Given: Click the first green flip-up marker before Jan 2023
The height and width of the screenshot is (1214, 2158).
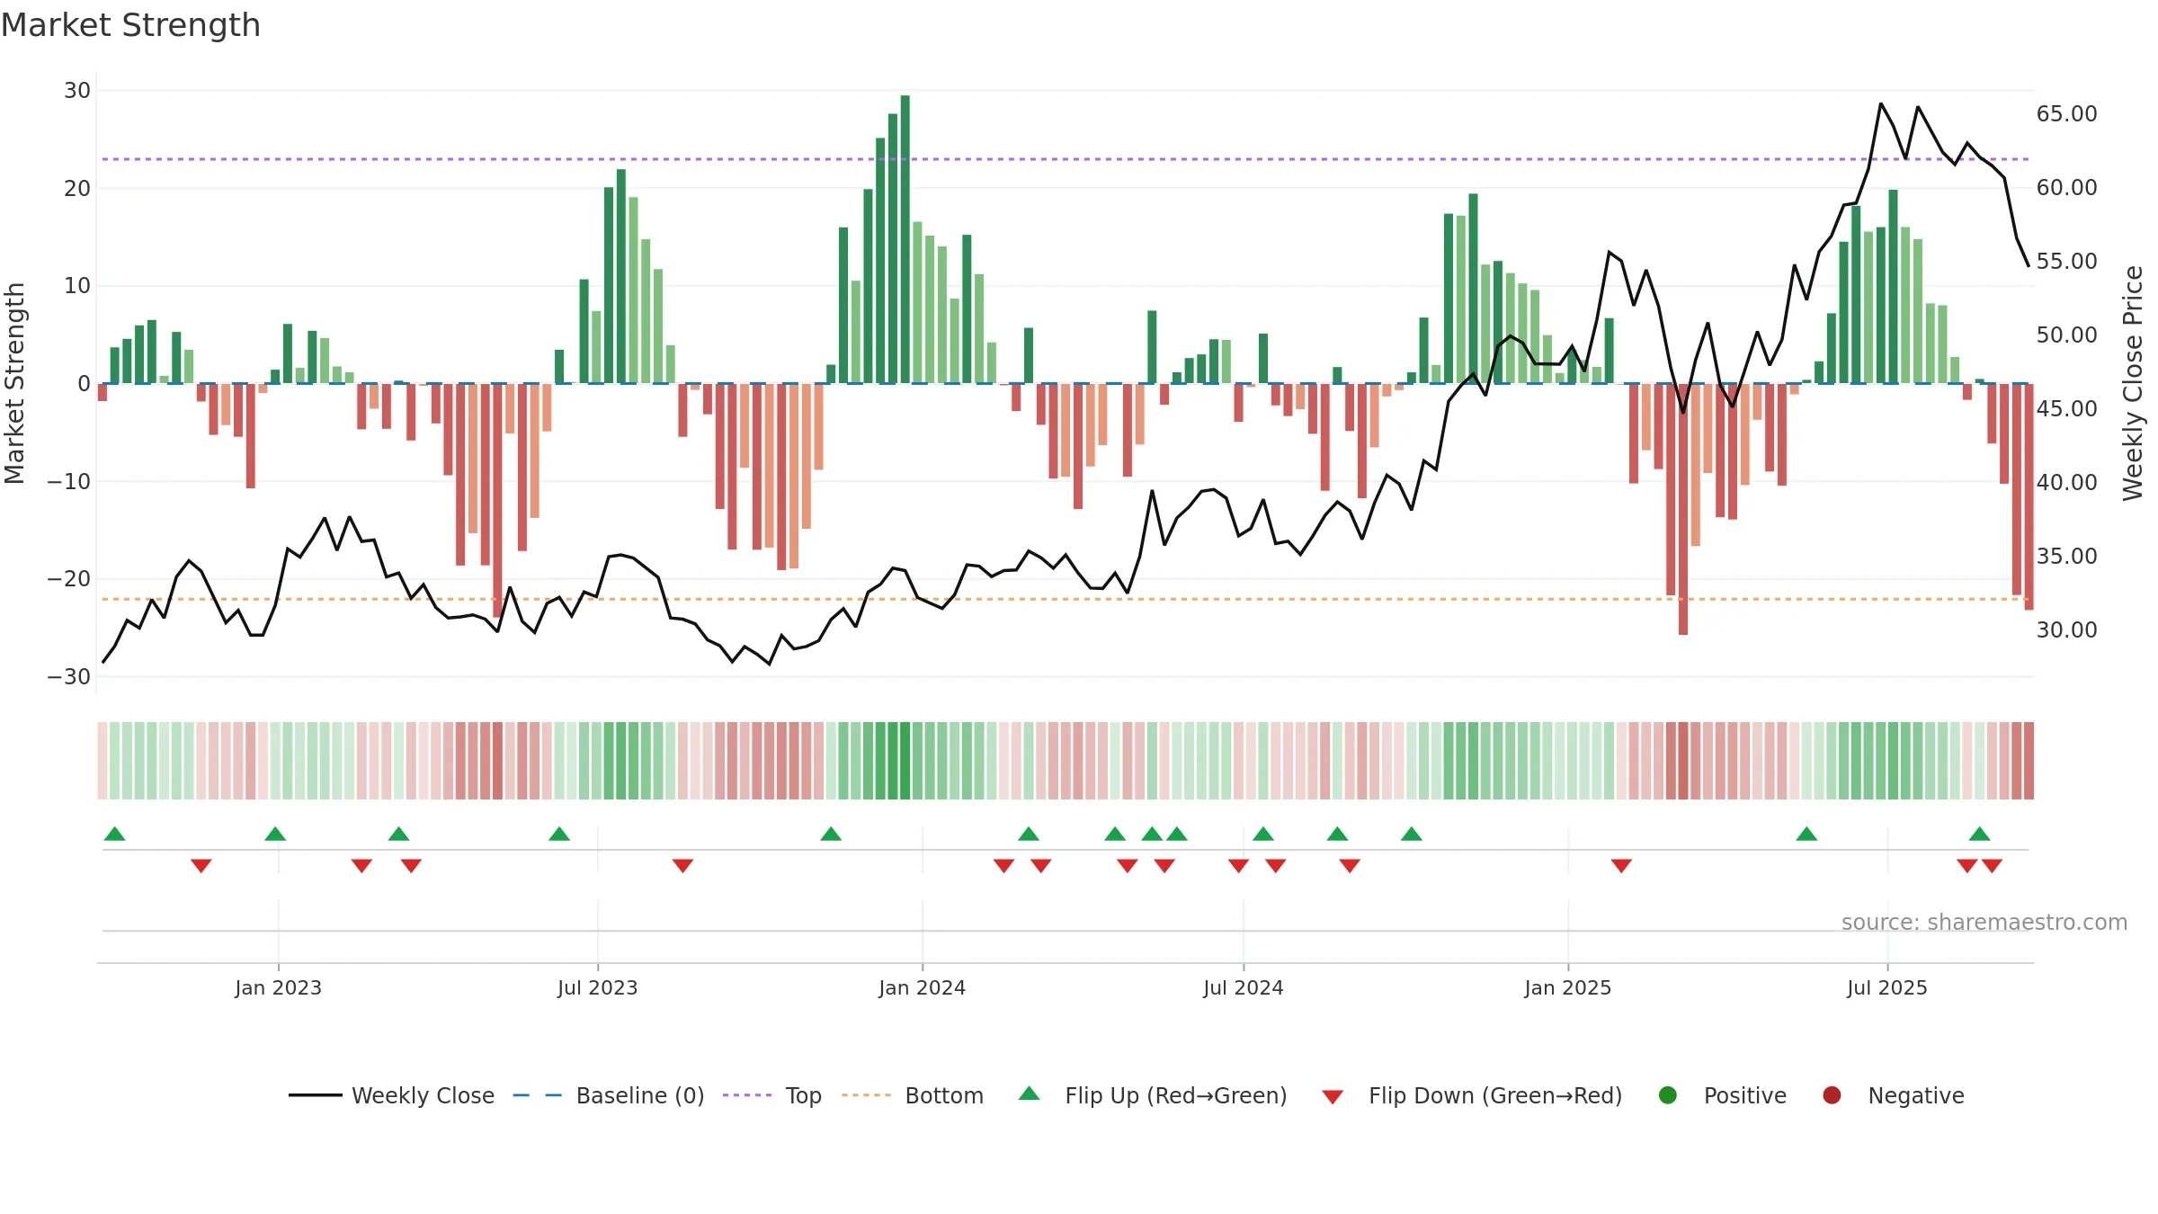Looking at the screenshot, I should [x=114, y=834].
